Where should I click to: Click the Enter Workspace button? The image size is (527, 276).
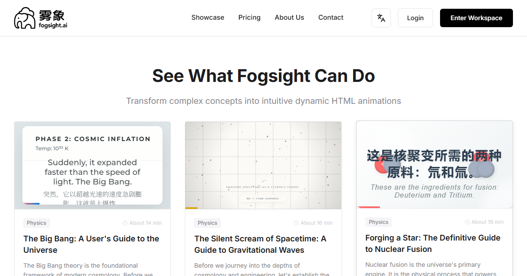point(476,18)
